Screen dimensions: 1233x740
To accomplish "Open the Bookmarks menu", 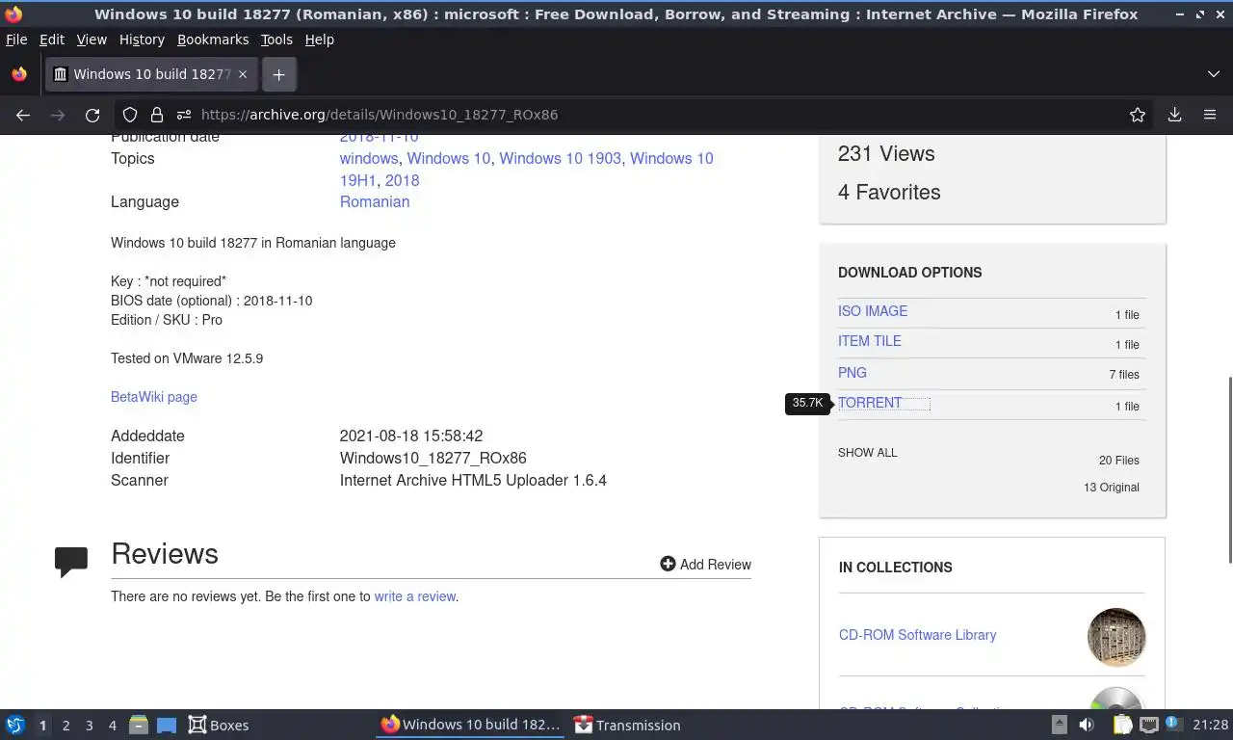I will 213,40.
